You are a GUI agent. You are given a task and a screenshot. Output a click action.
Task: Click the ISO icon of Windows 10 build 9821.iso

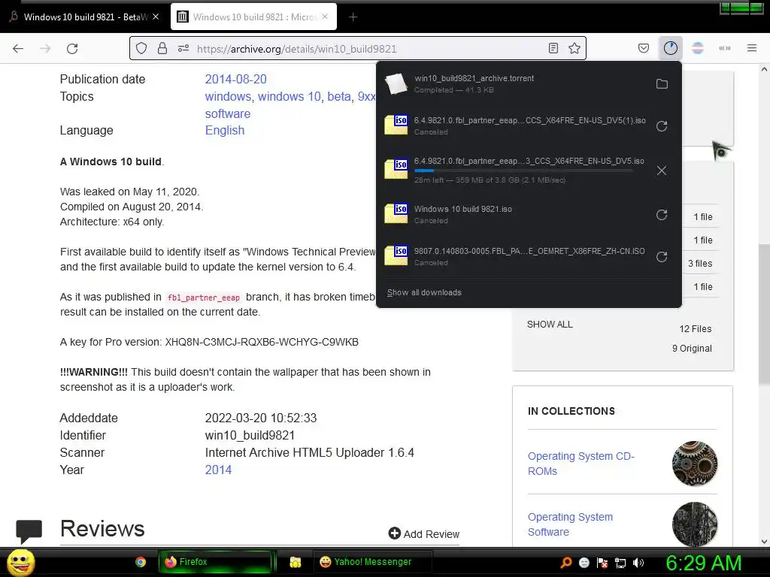click(x=396, y=214)
